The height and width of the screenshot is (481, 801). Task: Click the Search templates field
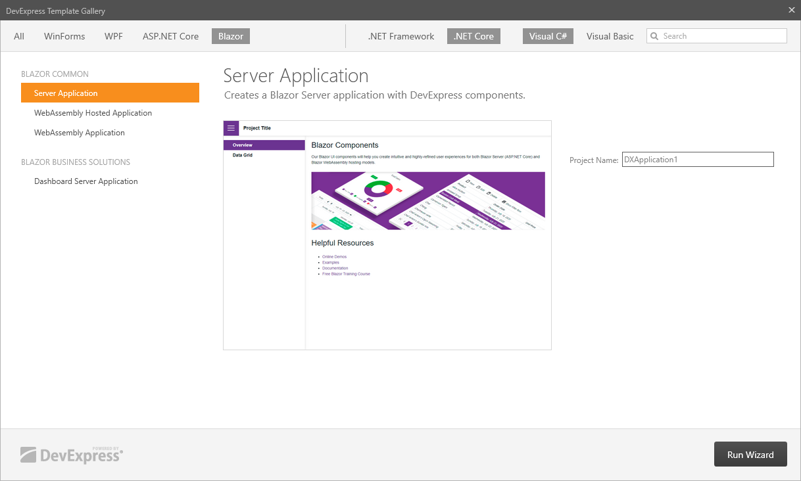(722, 36)
